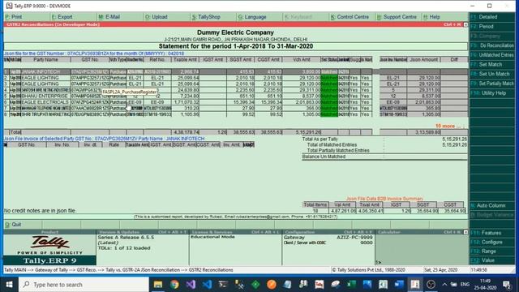Open the blue Word taskbar icon
The image size is (519, 292).
tap(399, 285)
